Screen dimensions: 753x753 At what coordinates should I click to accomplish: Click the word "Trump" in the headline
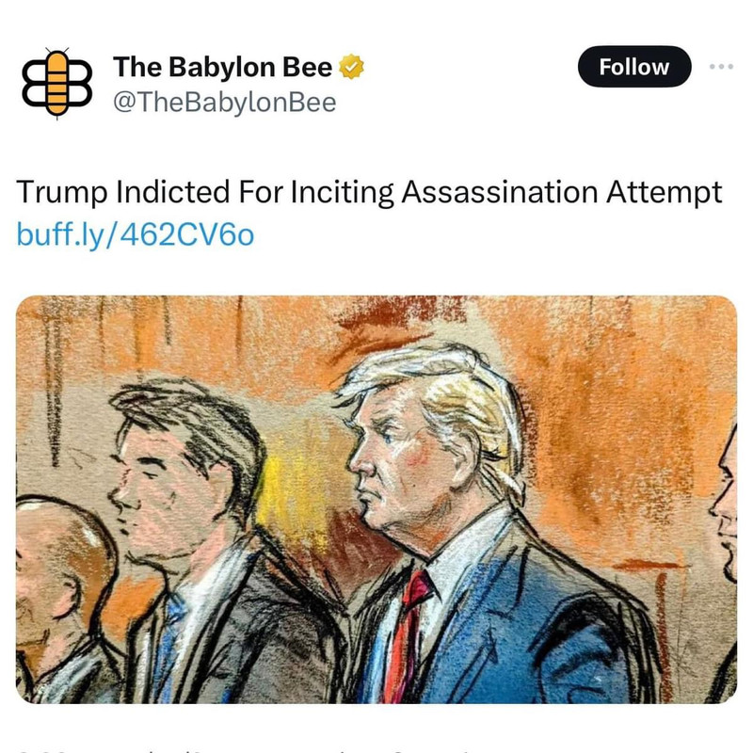click(x=62, y=193)
